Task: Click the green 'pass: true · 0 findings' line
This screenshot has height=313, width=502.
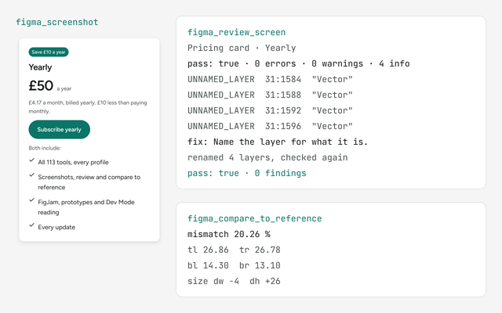Action: click(247, 173)
